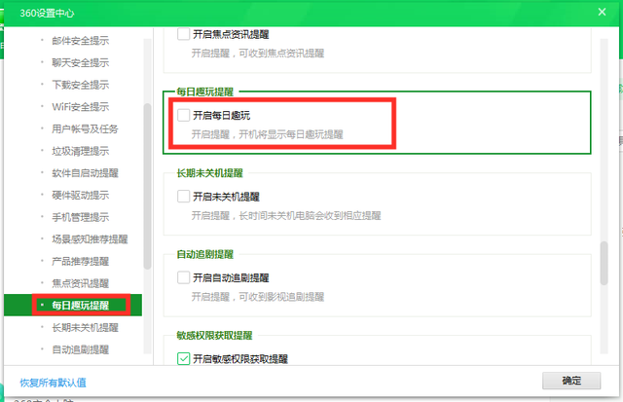The height and width of the screenshot is (402, 623).
Task: Click 恢复所有默认值 link
Action: click(53, 382)
